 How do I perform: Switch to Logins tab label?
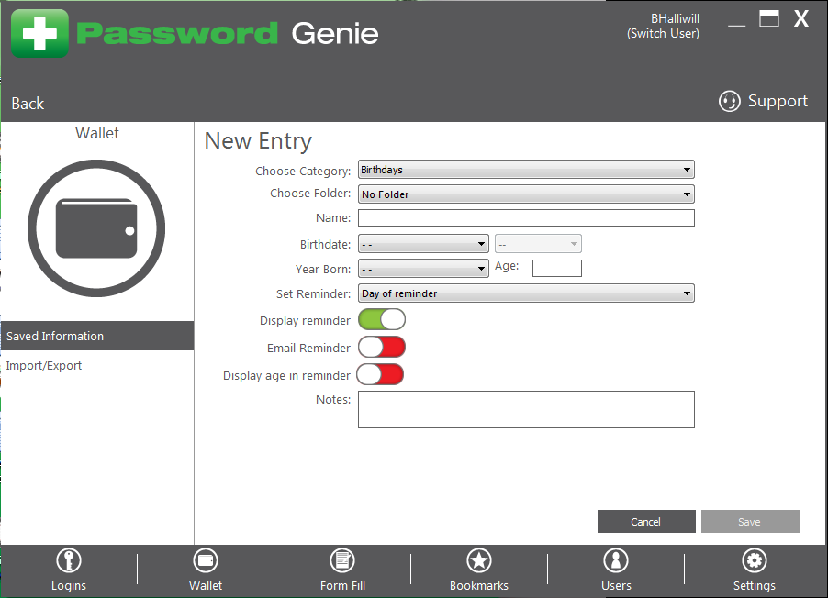click(69, 585)
